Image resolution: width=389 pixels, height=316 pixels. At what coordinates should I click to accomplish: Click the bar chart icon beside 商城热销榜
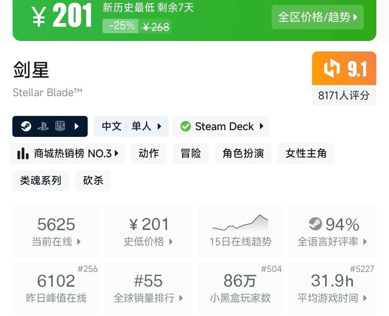click(x=23, y=153)
